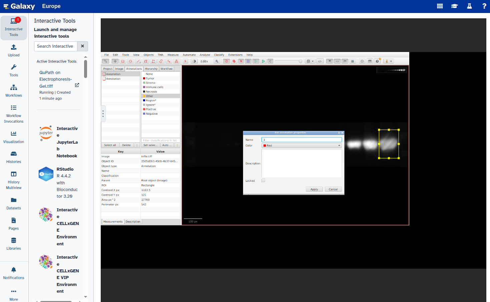Click Cancel in annotation properties dialog
Screen dimensions: 490x302
tap(333, 189)
